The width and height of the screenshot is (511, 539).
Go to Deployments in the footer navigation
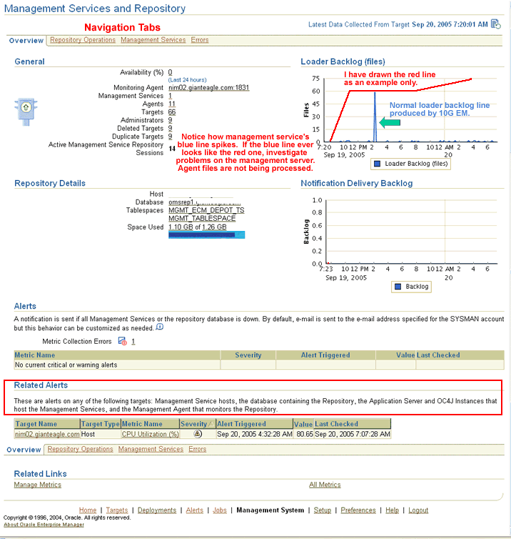(x=156, y=510)
